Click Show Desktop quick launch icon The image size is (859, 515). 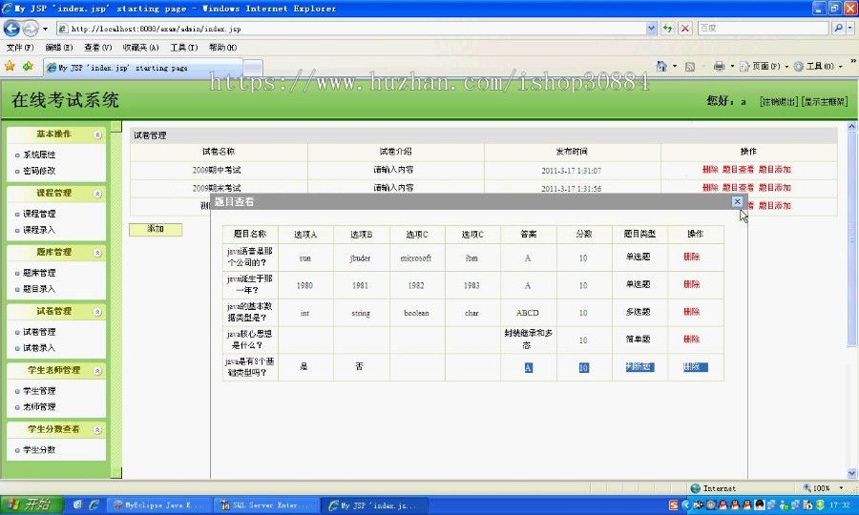(x=77, y=505)
